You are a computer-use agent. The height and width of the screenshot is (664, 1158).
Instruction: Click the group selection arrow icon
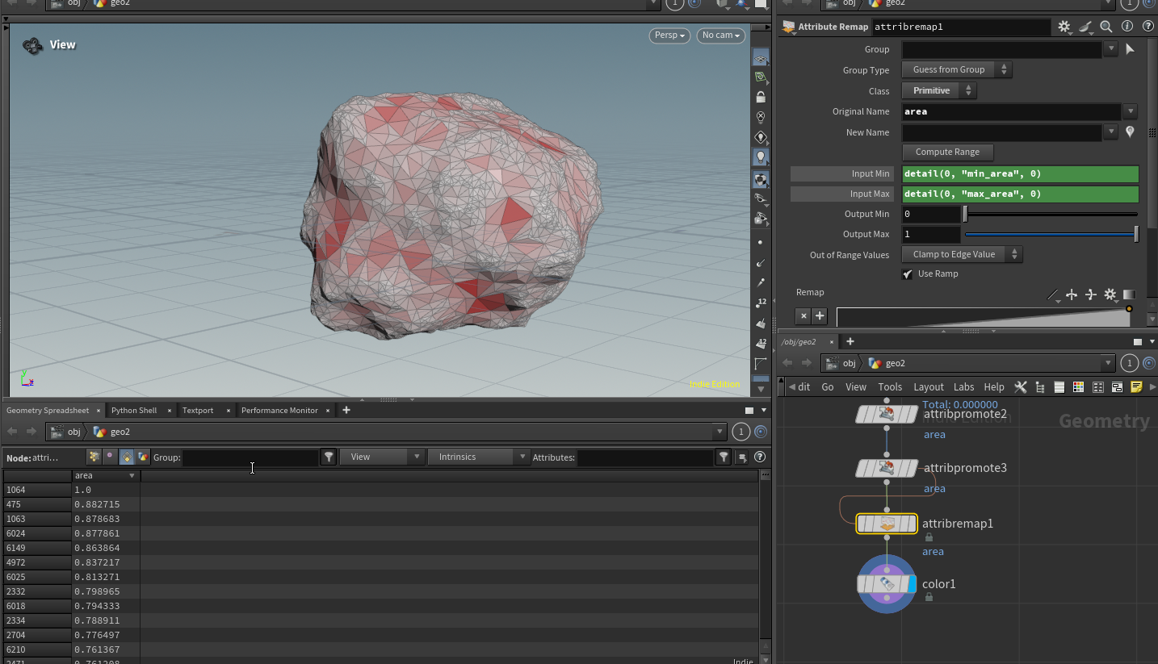tap(1130, 49)
